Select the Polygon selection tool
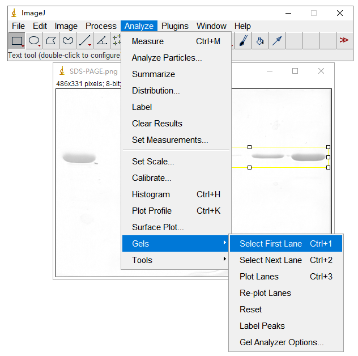This screenshot has height=356, width=358. [51, 40]
